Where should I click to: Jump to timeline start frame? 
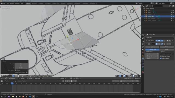click(x=66, y=81)
